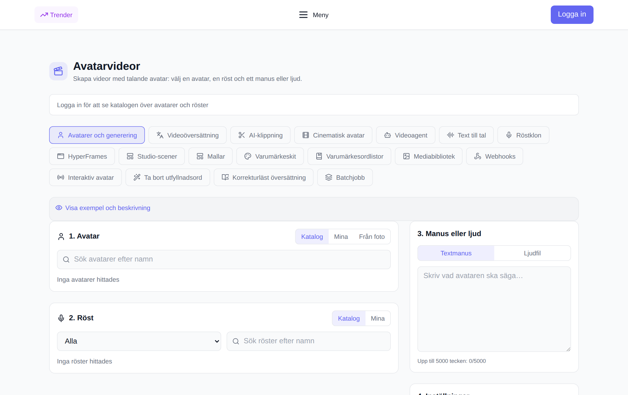This screenshot has height=395, width=628.
Task: Click the Avatarvideor clapperboard icon
Action: 58,71
